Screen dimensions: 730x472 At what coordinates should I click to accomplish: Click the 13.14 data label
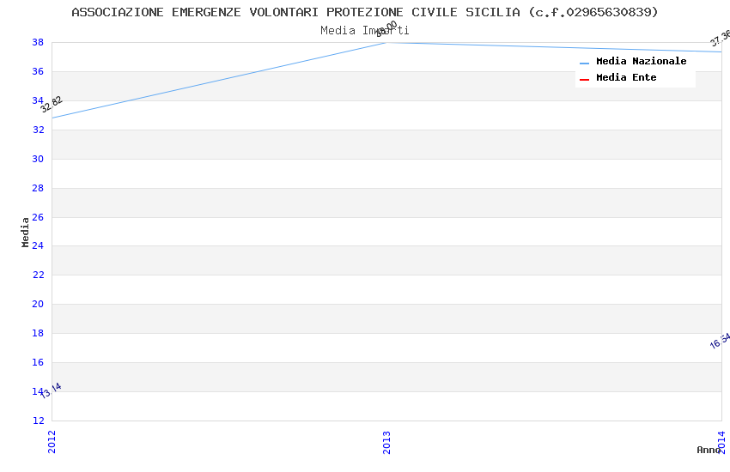pyautogui.click(x=51, y=390)
